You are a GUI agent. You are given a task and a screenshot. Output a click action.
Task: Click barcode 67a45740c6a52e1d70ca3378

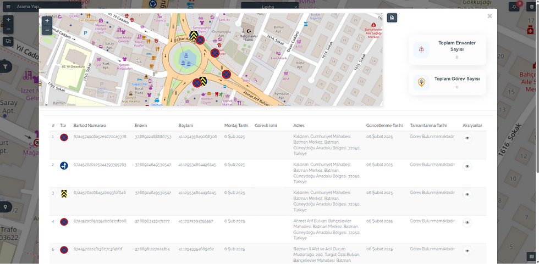(100, 137)
